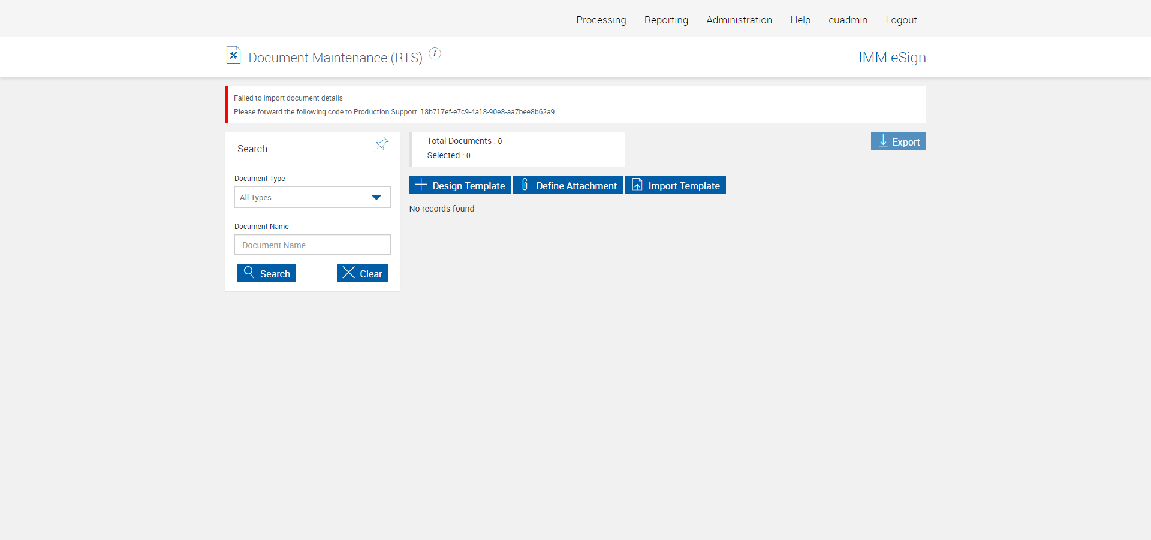Click the 'Total Documents : 0' text
1151x540 pixels.
click(465, 141)
